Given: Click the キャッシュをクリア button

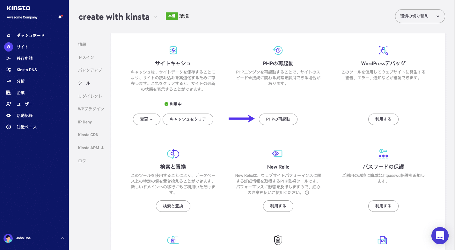Looking at the screenshot, I should coord(188,119).
